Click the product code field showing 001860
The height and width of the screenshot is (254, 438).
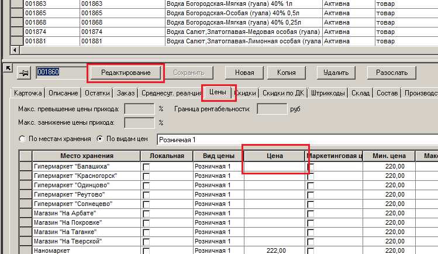pyautogui.click(x=61, y=73)
